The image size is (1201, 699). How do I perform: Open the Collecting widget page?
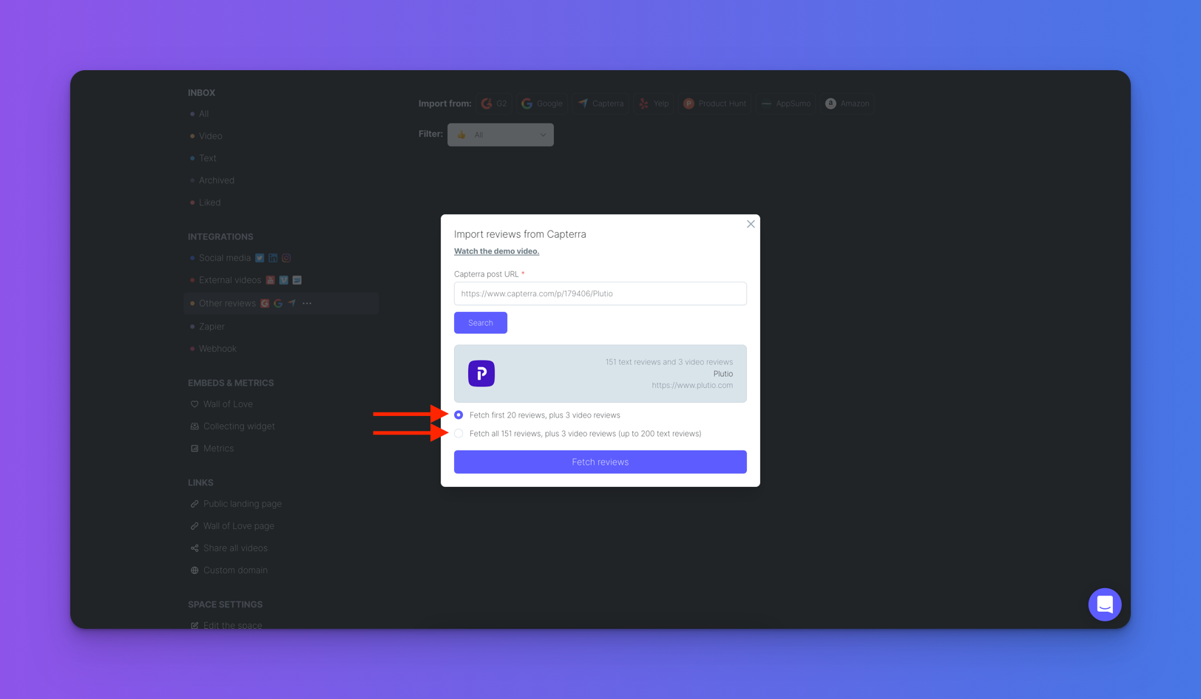click(239, 426)
